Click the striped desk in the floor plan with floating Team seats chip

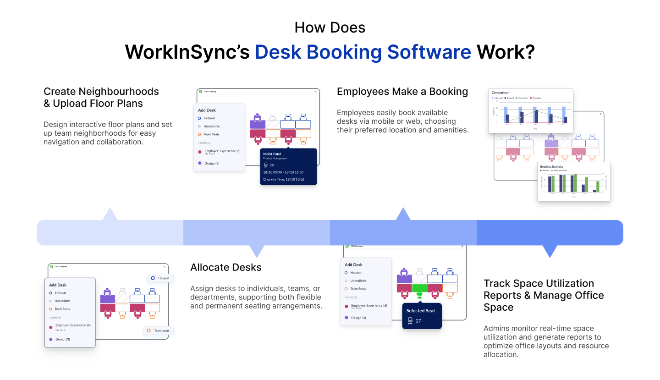tap(122, 299)
